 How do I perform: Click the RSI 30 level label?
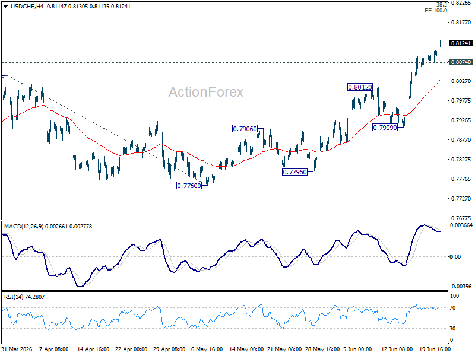click(x=452, y=329)
